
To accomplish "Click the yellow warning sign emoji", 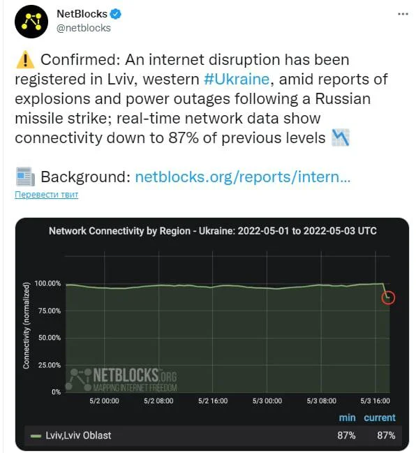I will [x=25, y=59].
